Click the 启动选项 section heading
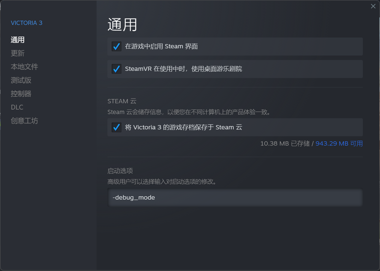This screenshot has height=271, width=380. 120,171
